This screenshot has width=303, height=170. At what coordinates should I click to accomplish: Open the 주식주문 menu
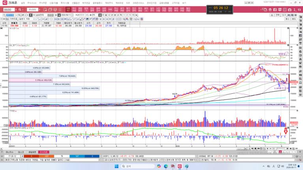[43, 3]
